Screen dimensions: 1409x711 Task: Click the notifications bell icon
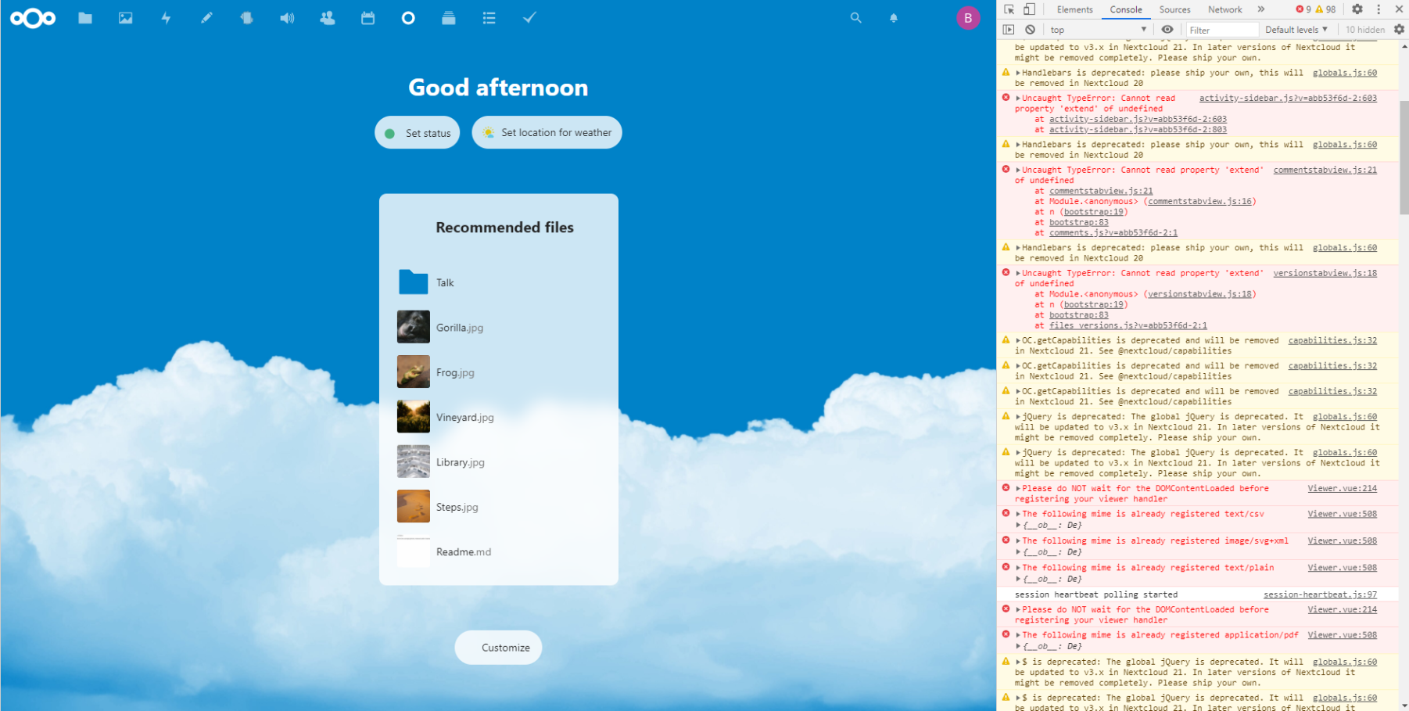click(894, 18)
